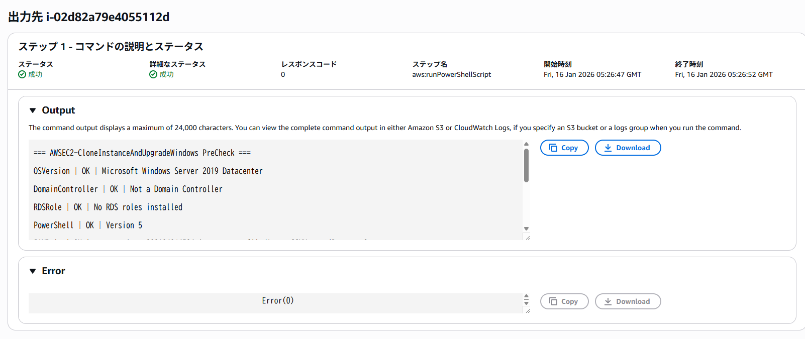Click the Error textarea resize handle
This screenshot has width=805, height=339.
click(527, 310)
